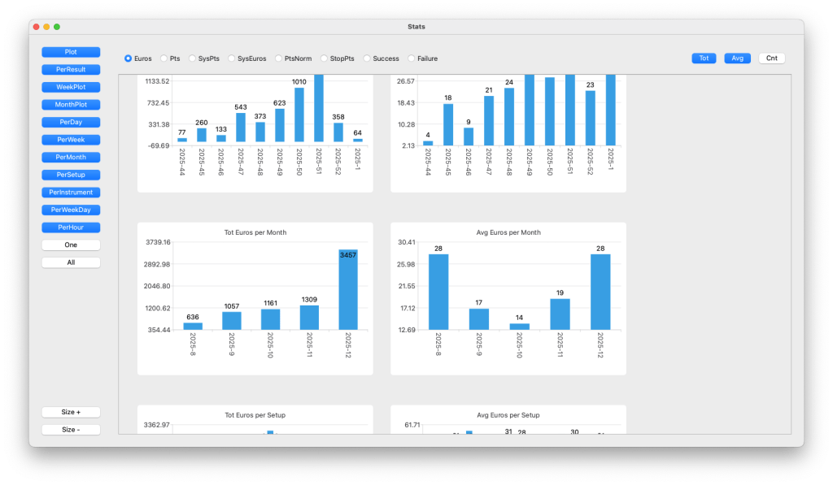Increase chart size with Size +
Image resolution: width=833 pixels, height=485 pixels.
71,412
